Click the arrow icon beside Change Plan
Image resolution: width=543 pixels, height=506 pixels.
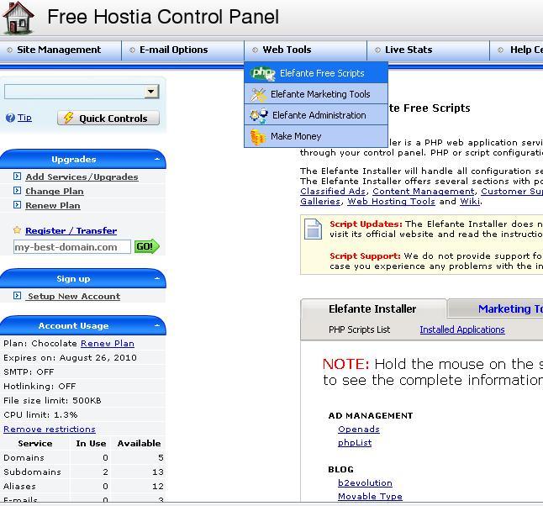17,191
